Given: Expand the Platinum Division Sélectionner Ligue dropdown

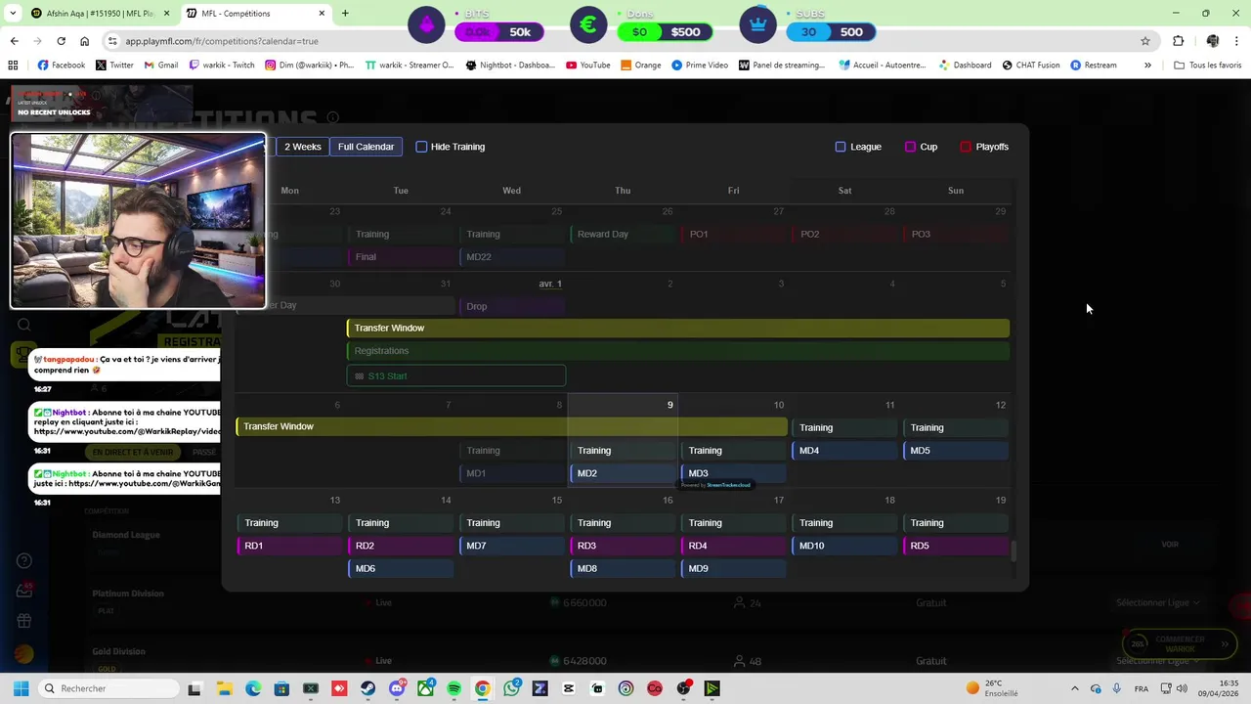Looking at the screenshot, I should click(x=1157, y=603).
